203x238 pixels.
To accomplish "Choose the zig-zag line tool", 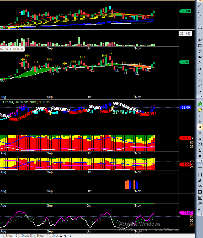I will pyautogui.click(x=200, y=86).
